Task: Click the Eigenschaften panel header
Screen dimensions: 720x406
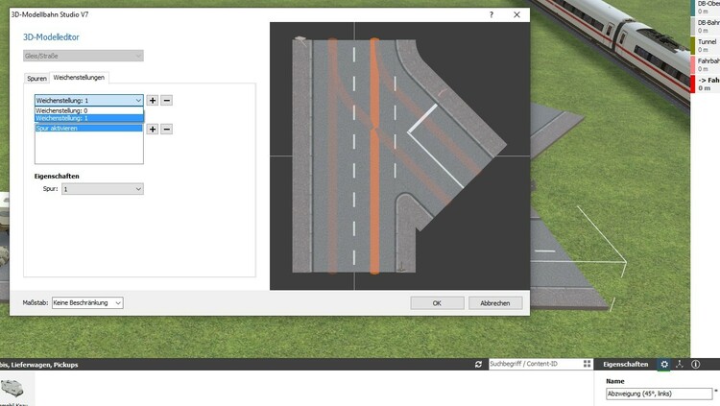Action: point(625,364)
